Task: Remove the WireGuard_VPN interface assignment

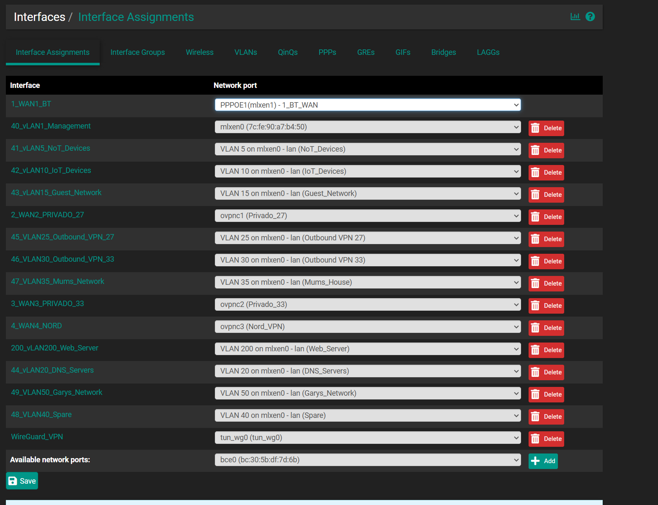Action: [x=546, y=439]
